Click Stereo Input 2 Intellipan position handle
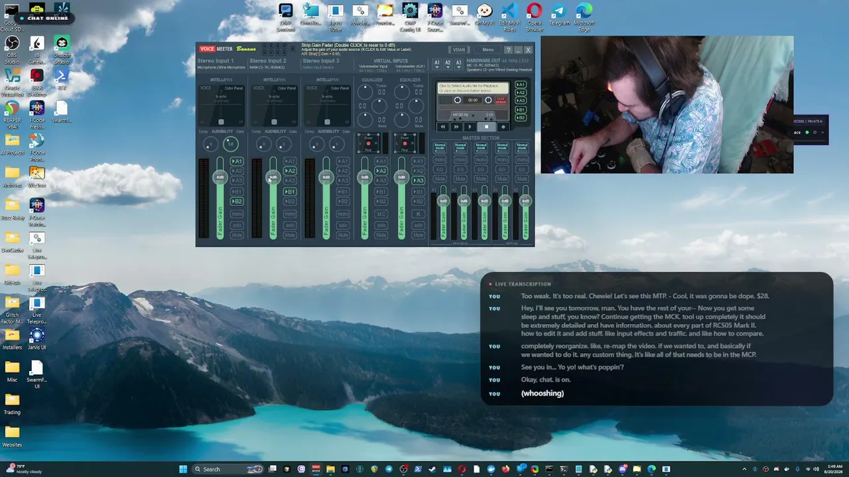Viewport: 849px width, 477px height. pyautogui.click(x=274, y=122)
